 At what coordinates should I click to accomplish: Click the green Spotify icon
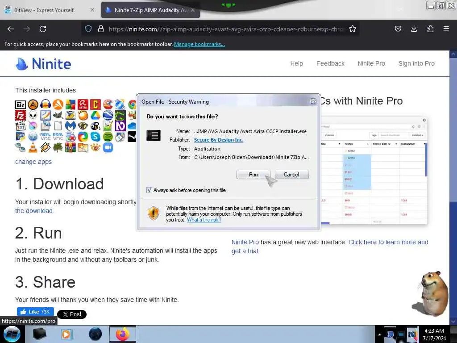[108, 137]
